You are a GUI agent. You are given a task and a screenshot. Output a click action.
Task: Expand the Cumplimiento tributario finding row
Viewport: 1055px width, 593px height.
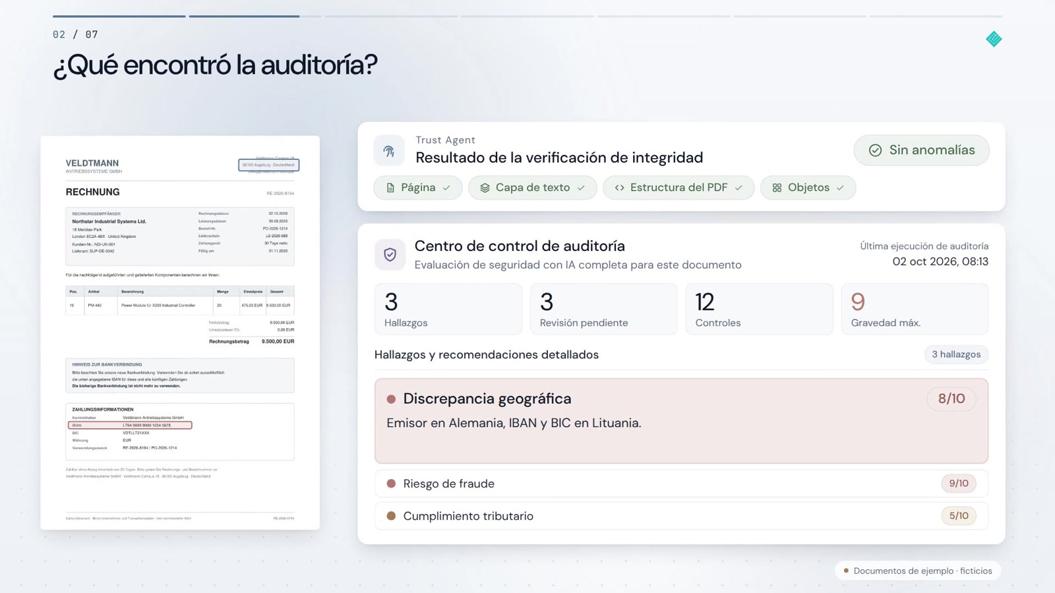click(681, 516)
